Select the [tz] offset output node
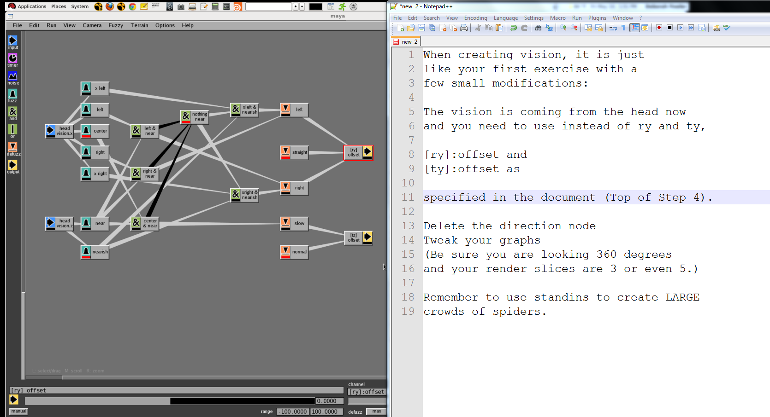 coord(358,237)
